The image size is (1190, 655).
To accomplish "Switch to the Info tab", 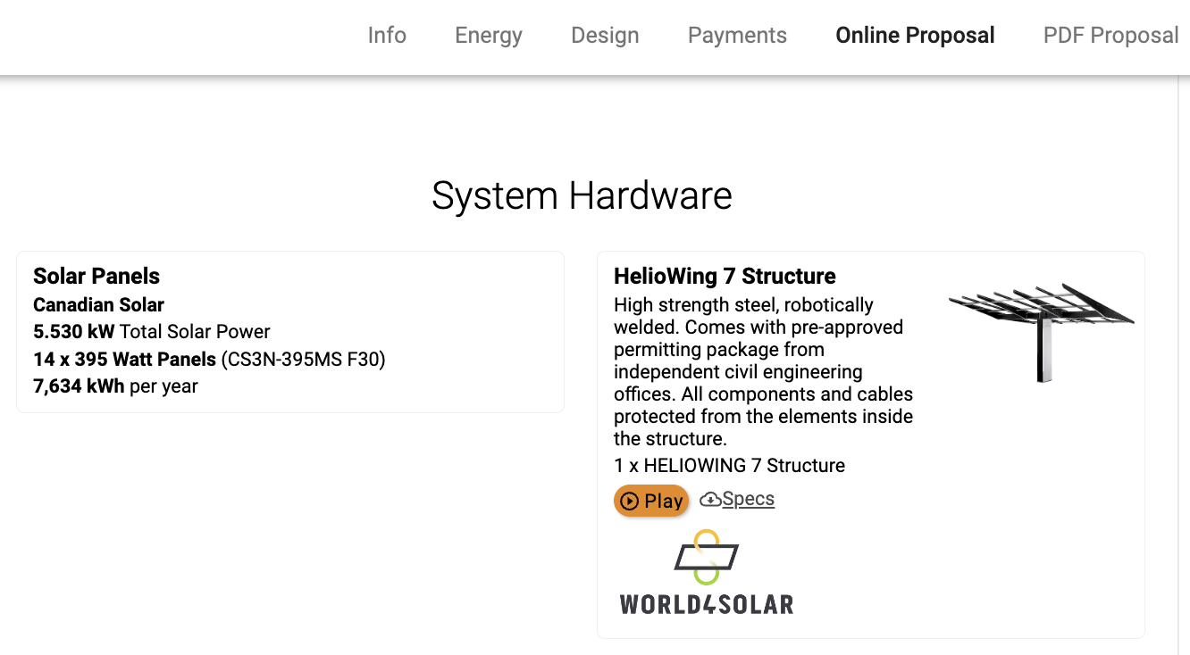I will click(387, 35).
